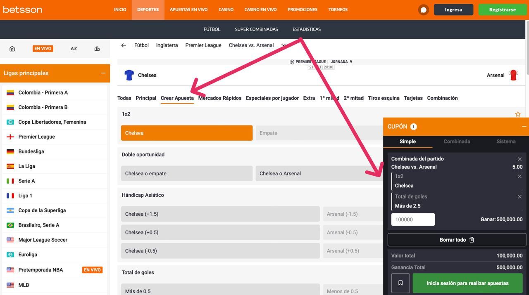This screenshot has width=529, height=295.
Task: Collapse the Doble oportunidad market
Action: click(143, 155)
